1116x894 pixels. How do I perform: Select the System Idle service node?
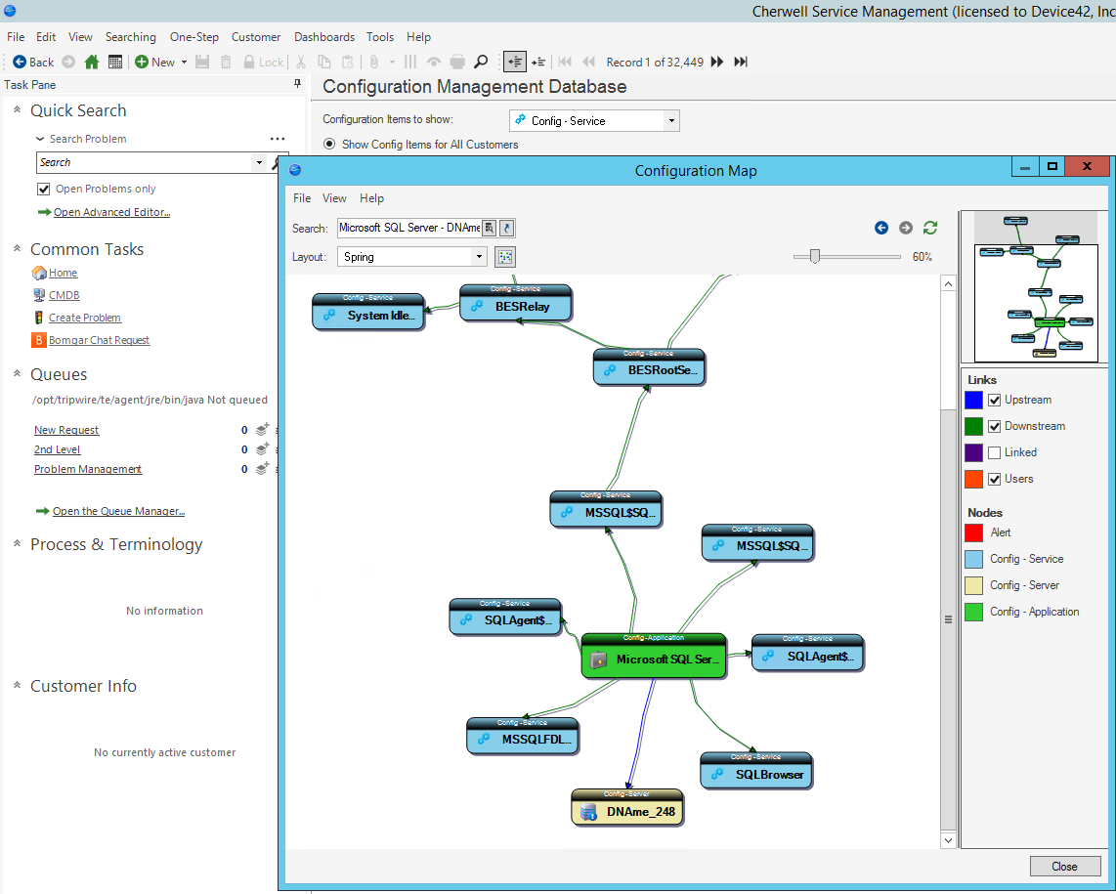point(368,312)
